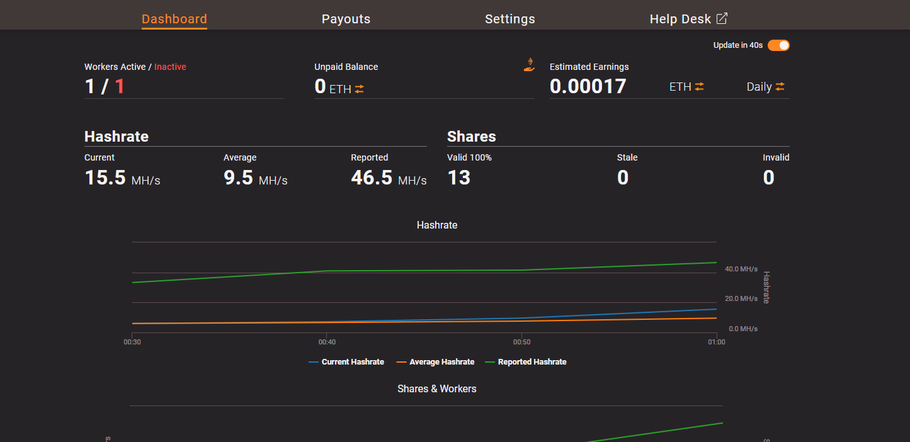Open the Payouts tab
Image resolution: width=910 pixels, height=442 pixels.
pos(346,19)
